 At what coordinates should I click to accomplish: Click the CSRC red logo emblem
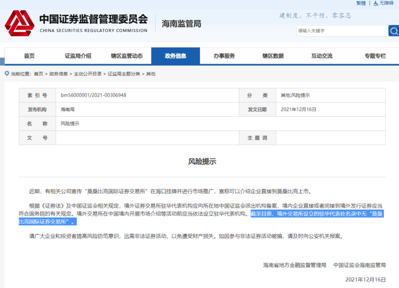(18, 23)
